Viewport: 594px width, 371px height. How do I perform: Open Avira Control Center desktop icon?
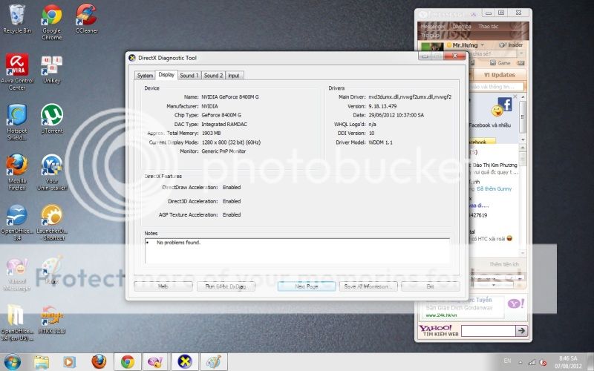(x=17, y=72)
